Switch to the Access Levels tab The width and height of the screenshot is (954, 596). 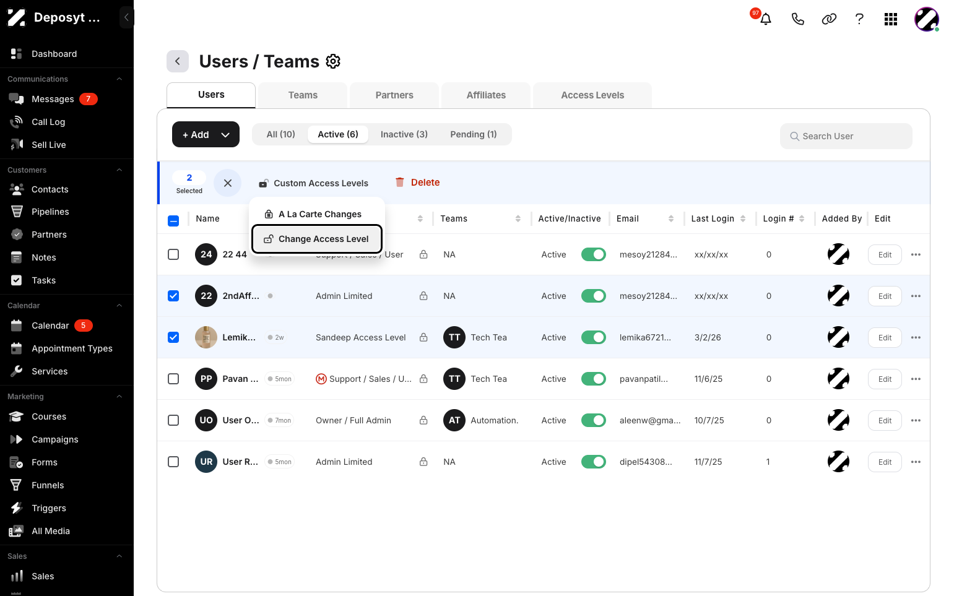pos(592,95)
